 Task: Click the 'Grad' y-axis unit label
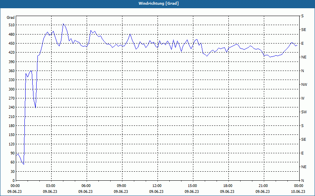point(11,18)
